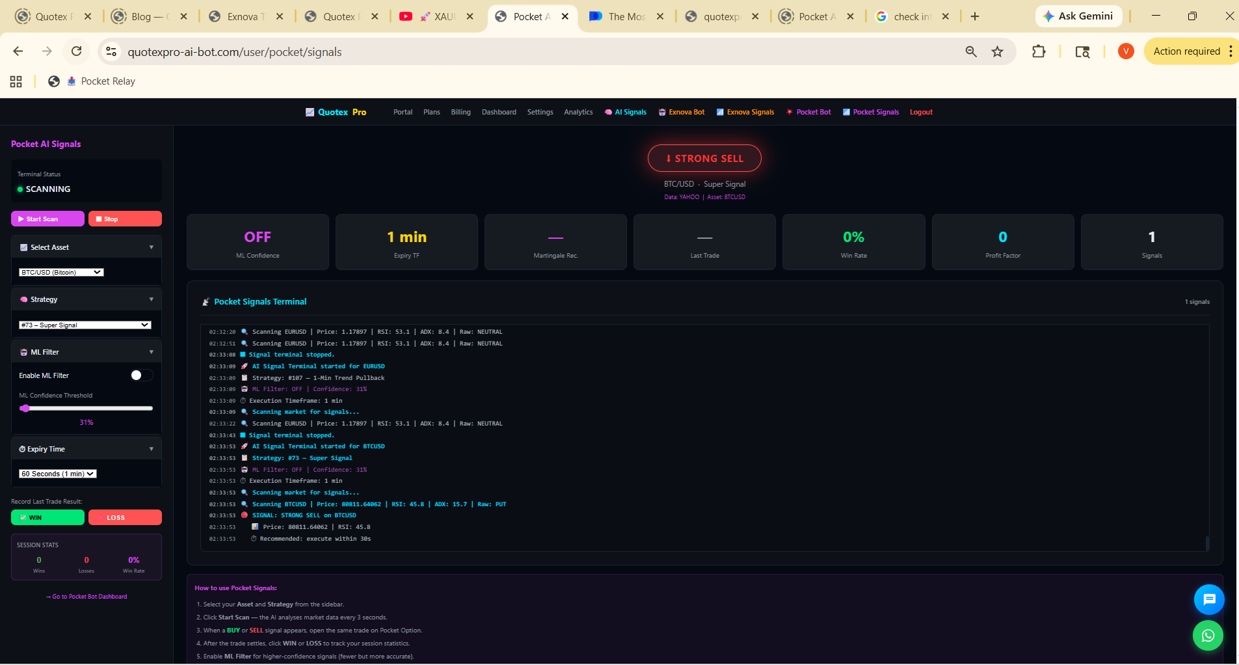The image size is (1239, 665).
Task: Click the Pocket Signals Terminal rocket icon
Action: tap(206, 301)
